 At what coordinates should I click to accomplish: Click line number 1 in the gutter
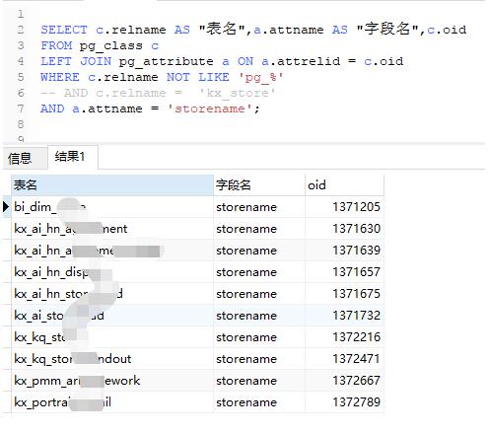21,14
